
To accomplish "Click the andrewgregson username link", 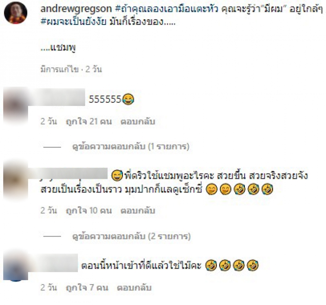I will [x=76, y=9].
